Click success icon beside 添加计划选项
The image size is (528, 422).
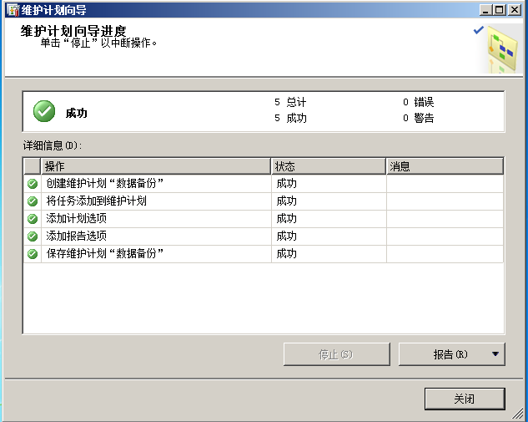click(33, 219)
